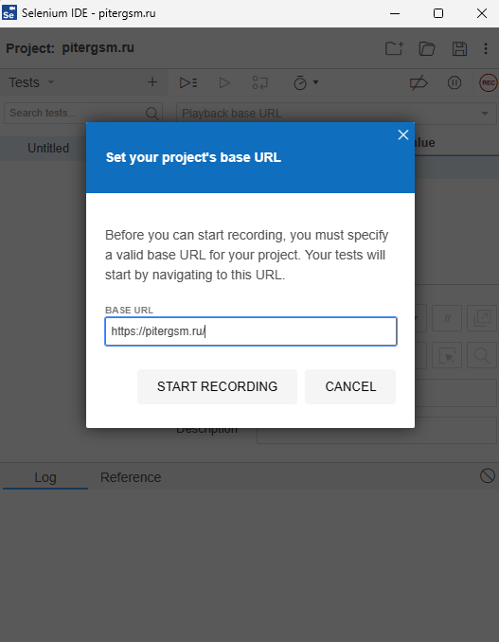Open Playback base URL dropdown arrow
The width and height of the screenshot is (499, 642).
tap(485, 114)
